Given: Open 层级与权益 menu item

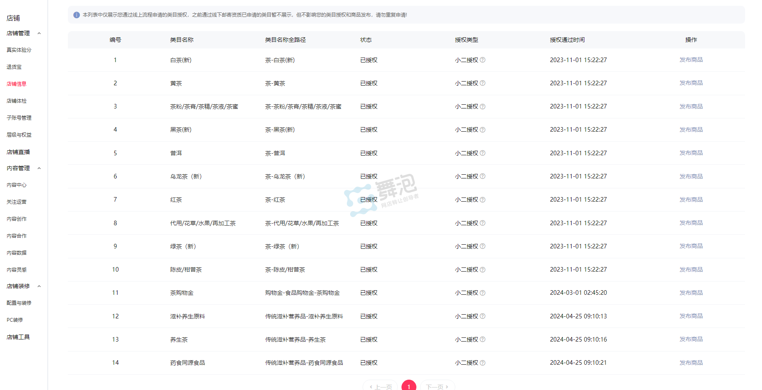Looking at the screenshot, I should tap(19, 135).
